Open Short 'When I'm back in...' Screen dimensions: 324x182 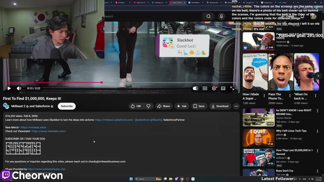pos(307,72)
